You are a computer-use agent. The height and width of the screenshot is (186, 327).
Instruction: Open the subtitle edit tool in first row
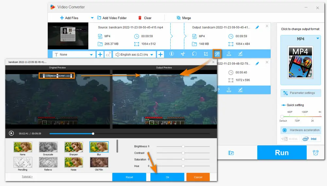click(240, 54)
